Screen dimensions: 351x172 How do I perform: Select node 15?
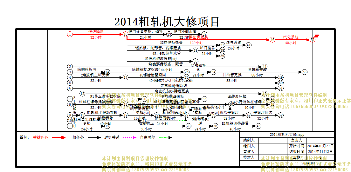pos(107,126)
